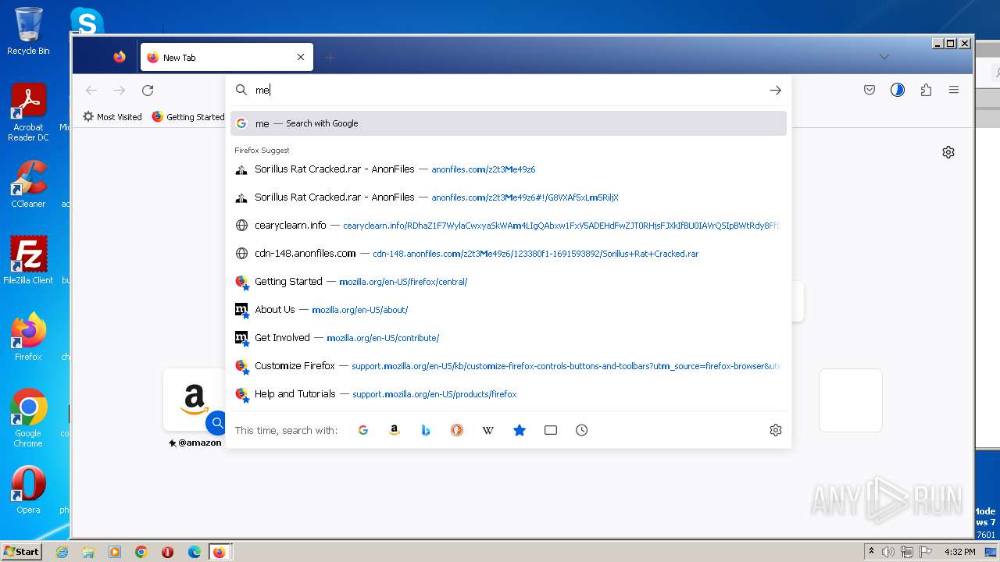1000x562 pixels.
Task: Search in History clock icon
Action: 582,430
